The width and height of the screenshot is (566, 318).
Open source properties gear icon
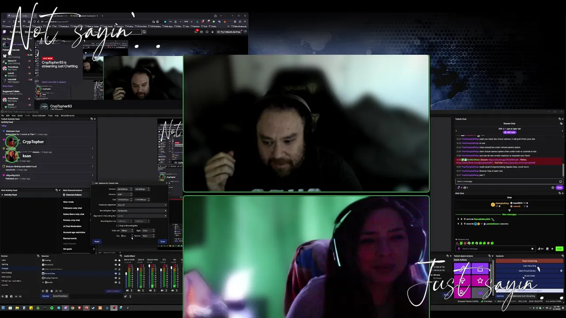[52, 291]
